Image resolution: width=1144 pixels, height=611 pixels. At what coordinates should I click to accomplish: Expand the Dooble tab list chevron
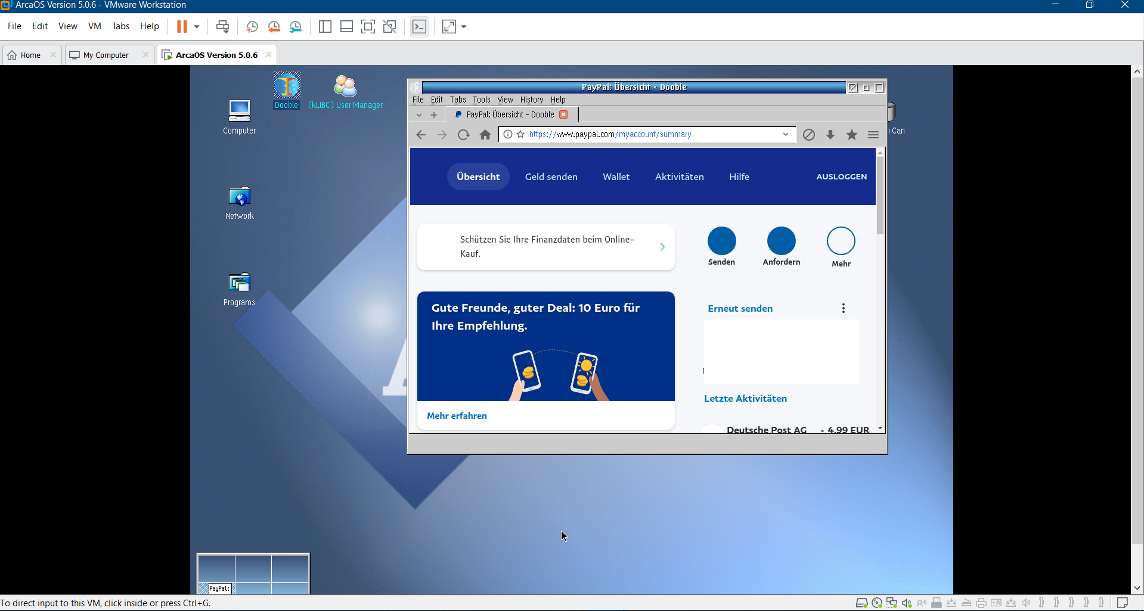click(419, 114)
